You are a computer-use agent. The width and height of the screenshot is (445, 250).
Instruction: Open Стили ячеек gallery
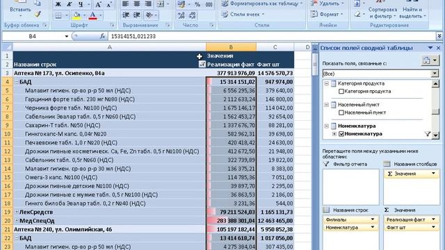click(243, 14)
